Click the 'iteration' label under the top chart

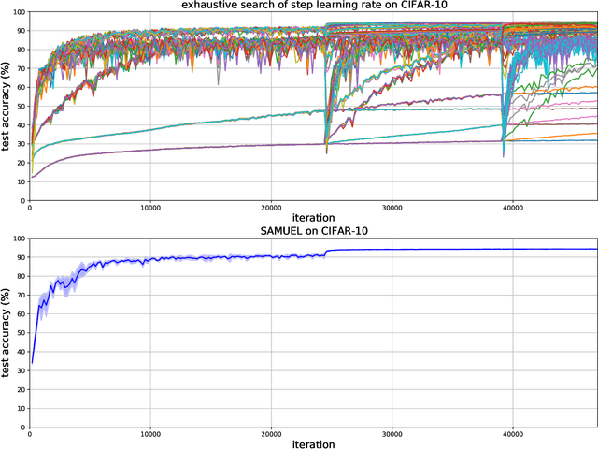[x=313, y=218]
